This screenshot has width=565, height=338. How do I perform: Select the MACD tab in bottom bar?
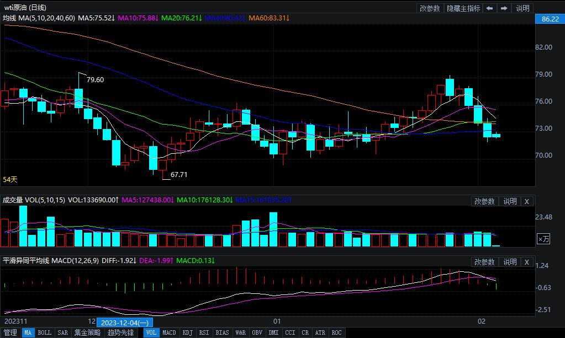click(169, 332)
